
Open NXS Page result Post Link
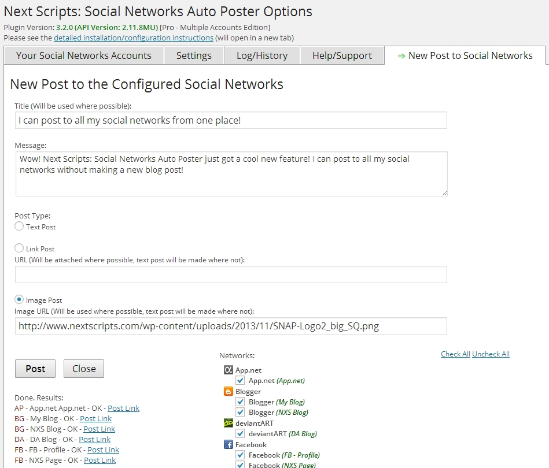100,460
